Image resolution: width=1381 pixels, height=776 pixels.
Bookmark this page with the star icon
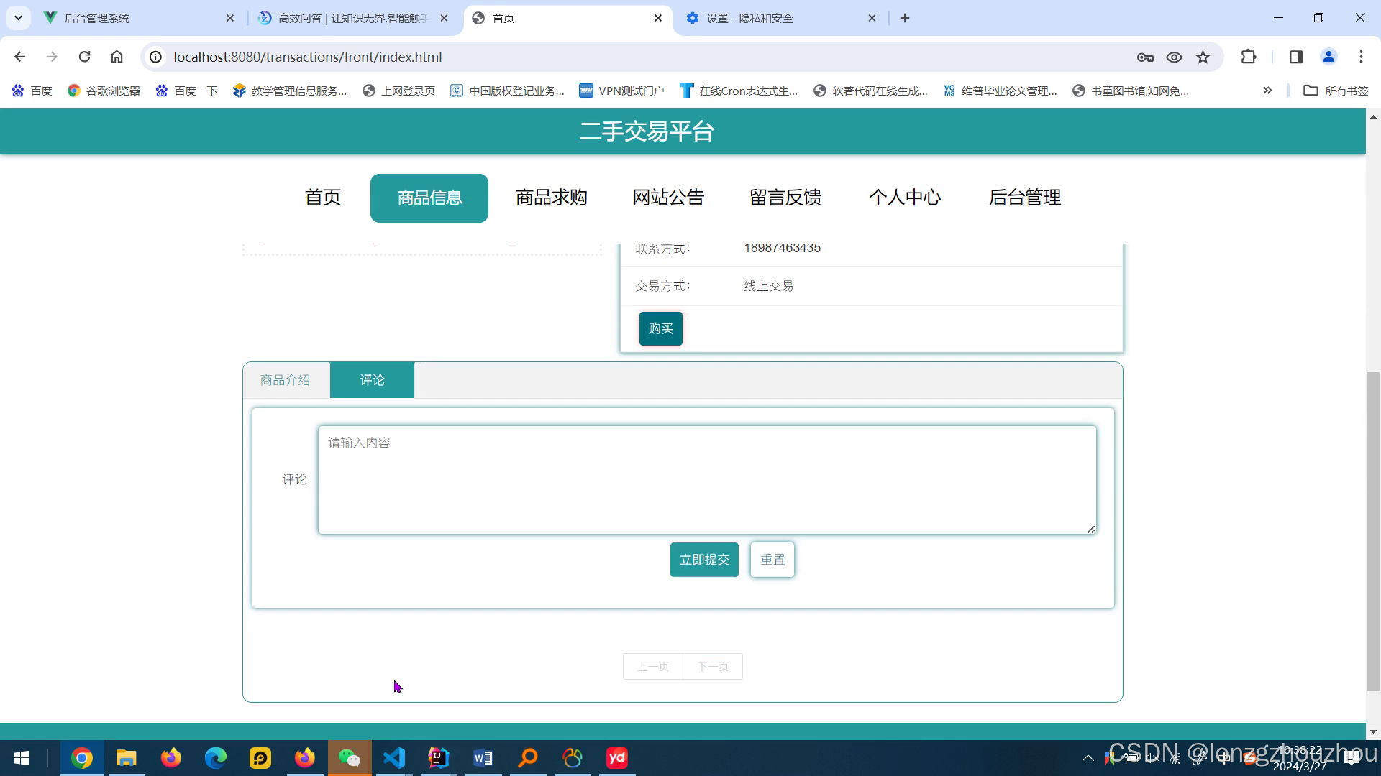(x=1203, y=57)
